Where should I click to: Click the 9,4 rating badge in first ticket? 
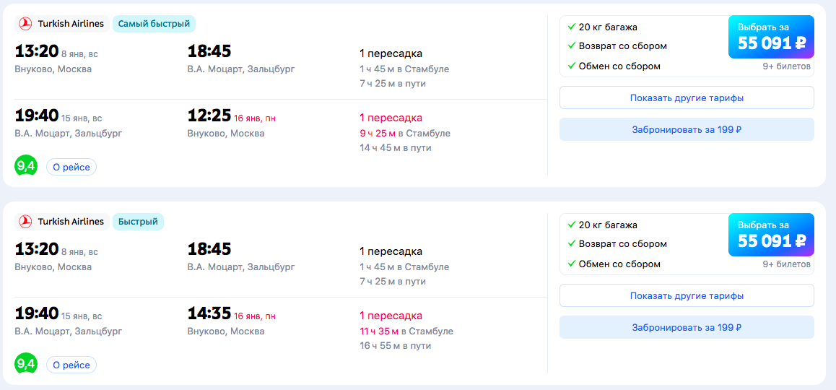click(x=25, y=167)
